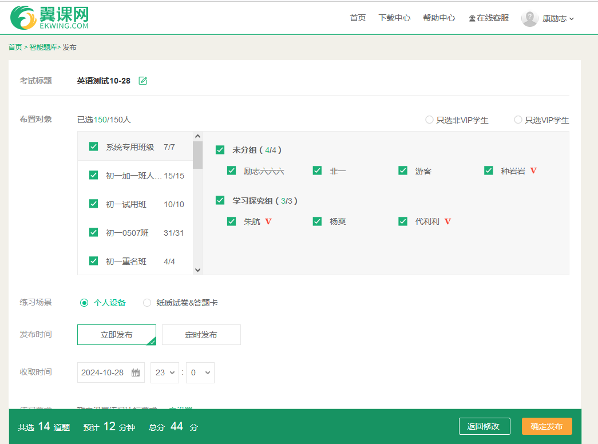
Task: Select 只选非VIP学生 radio option
Action: click(429, 120)
